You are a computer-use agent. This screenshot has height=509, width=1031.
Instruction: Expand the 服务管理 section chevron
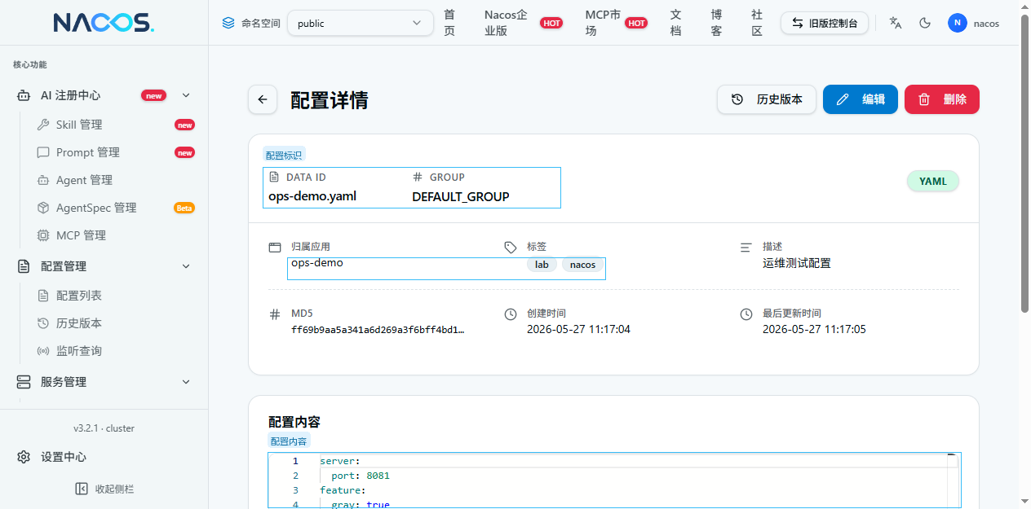pos(186,382)
